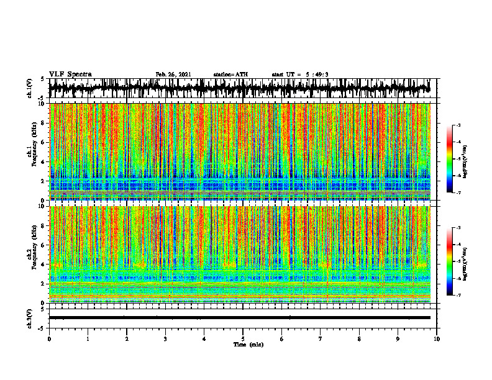Click the "5" minute tick on time axis
Screen dimensions: 492x380
[x=243, y=339]
